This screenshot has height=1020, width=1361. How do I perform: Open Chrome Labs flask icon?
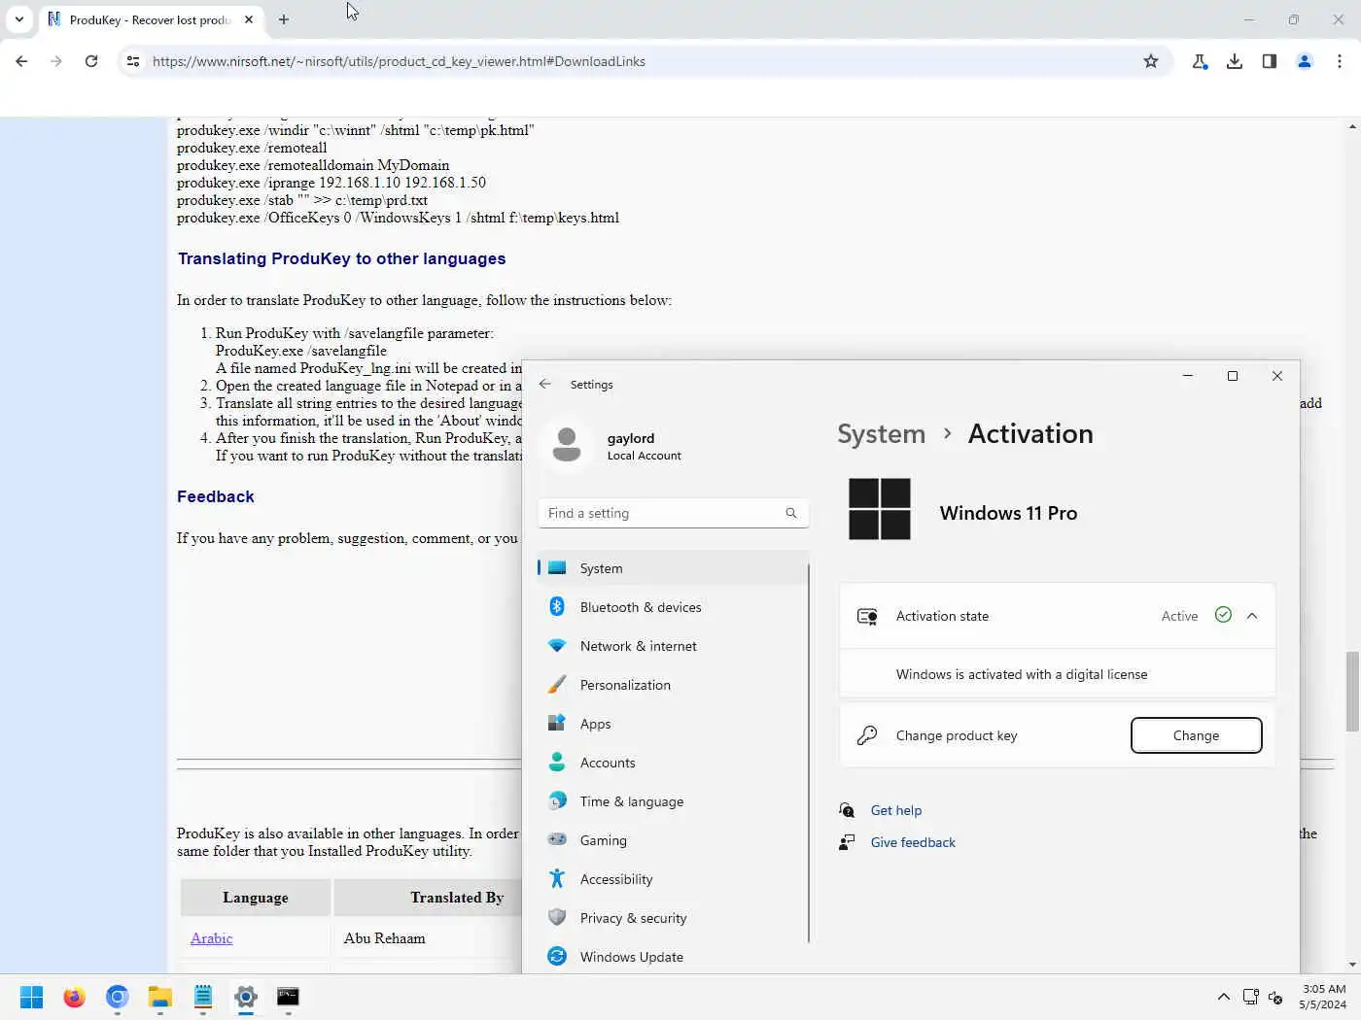(1200, 61)
